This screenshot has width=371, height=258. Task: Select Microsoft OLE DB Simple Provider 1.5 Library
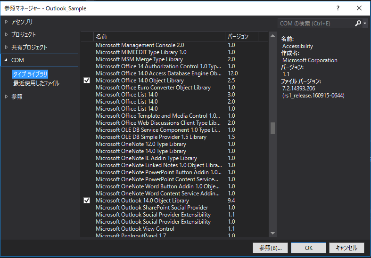pyautogui.click(x=174, y=137)
